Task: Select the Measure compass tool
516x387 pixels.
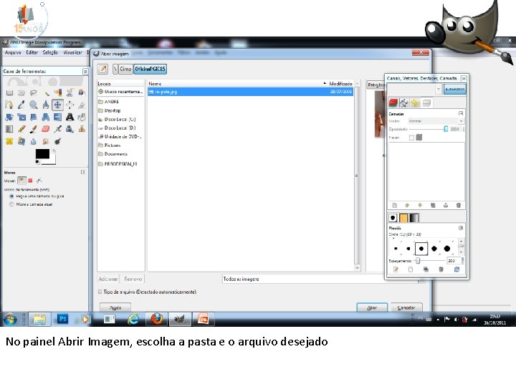Action: tap(46, 105)
